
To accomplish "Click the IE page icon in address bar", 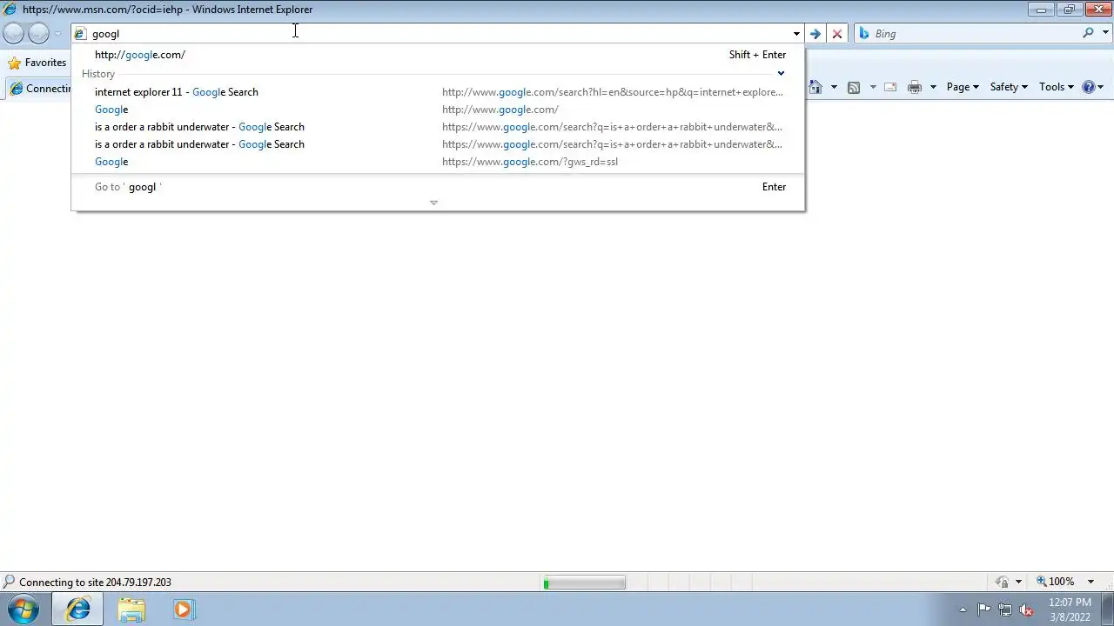I will point(80,34).
